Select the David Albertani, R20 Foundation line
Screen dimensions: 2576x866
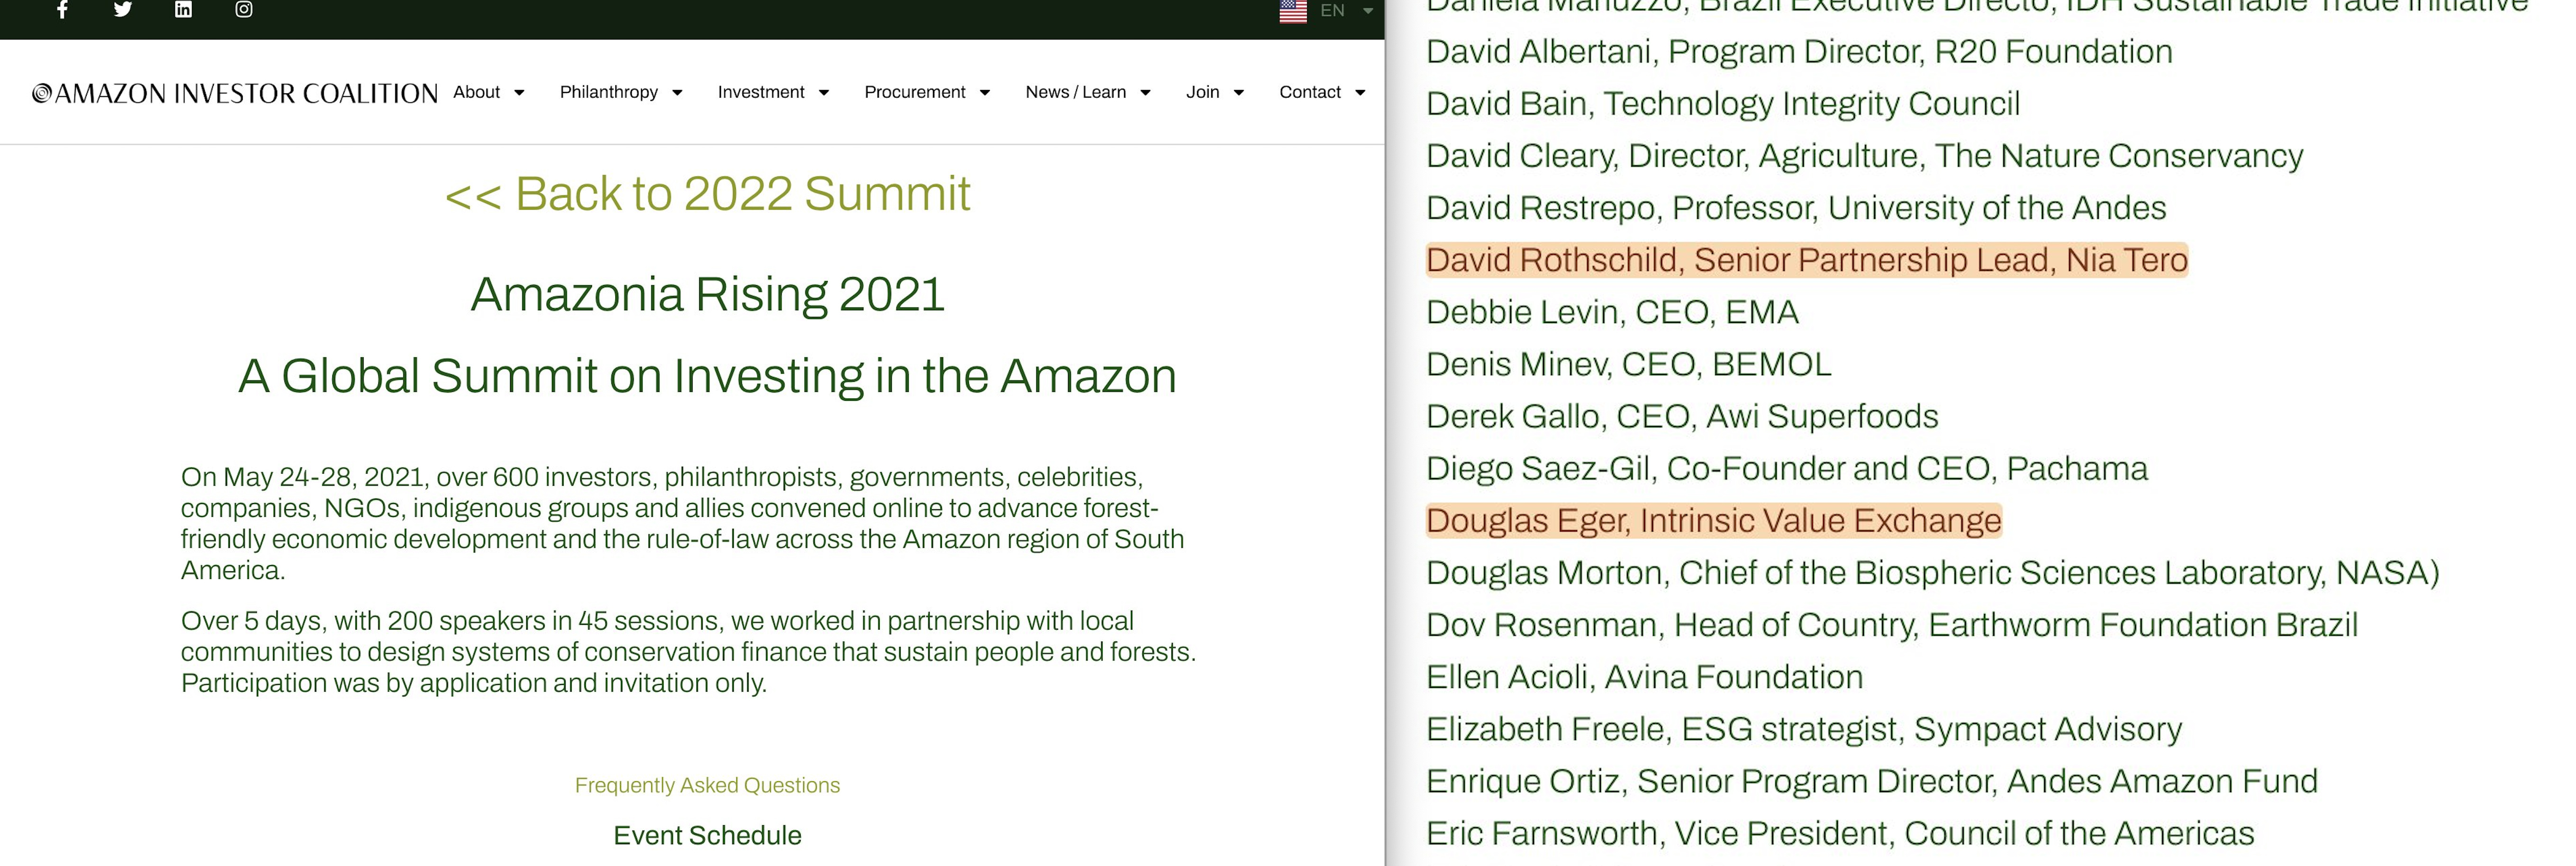1799,52
